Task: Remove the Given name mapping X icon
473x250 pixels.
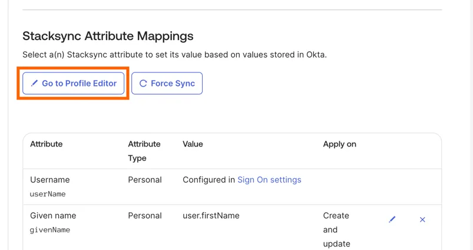Action: point(422,219)
